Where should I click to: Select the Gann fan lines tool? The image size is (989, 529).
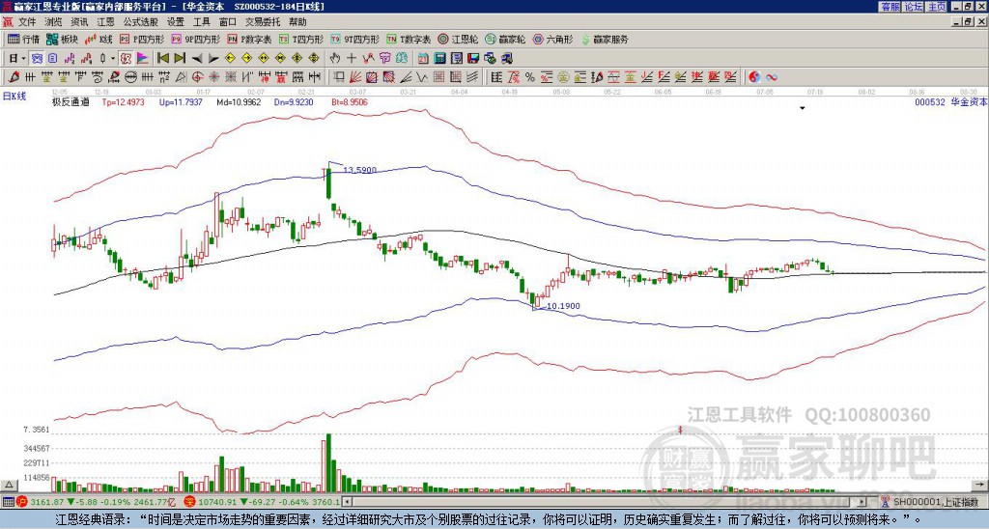point(355,77)
